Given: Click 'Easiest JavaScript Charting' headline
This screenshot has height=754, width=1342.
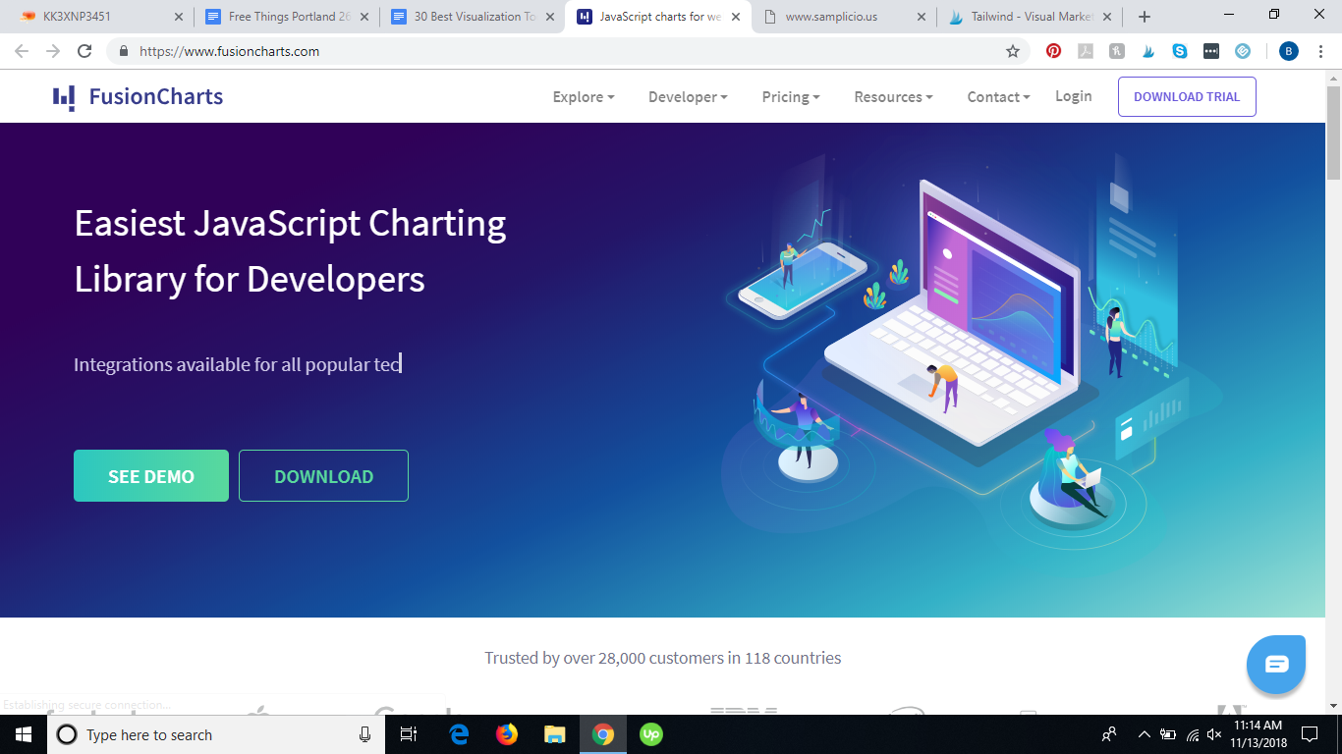Looking at the screenshot, I should point(291,224).
